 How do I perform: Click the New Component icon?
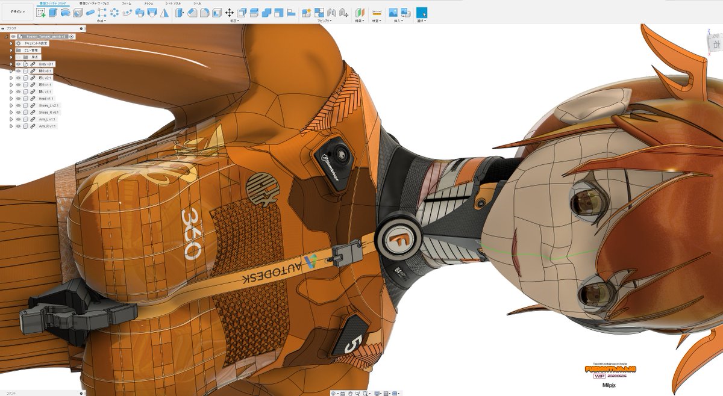(307, 13)
